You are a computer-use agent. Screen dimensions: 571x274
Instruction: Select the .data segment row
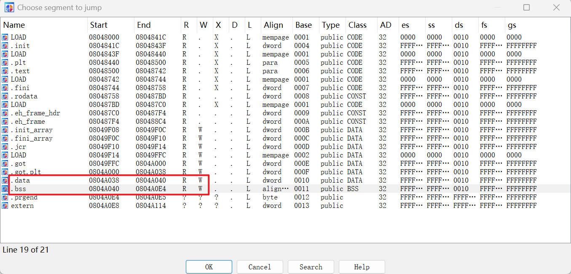20,181
